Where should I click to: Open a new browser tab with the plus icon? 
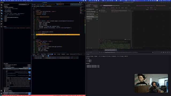(x=118, y=50)
